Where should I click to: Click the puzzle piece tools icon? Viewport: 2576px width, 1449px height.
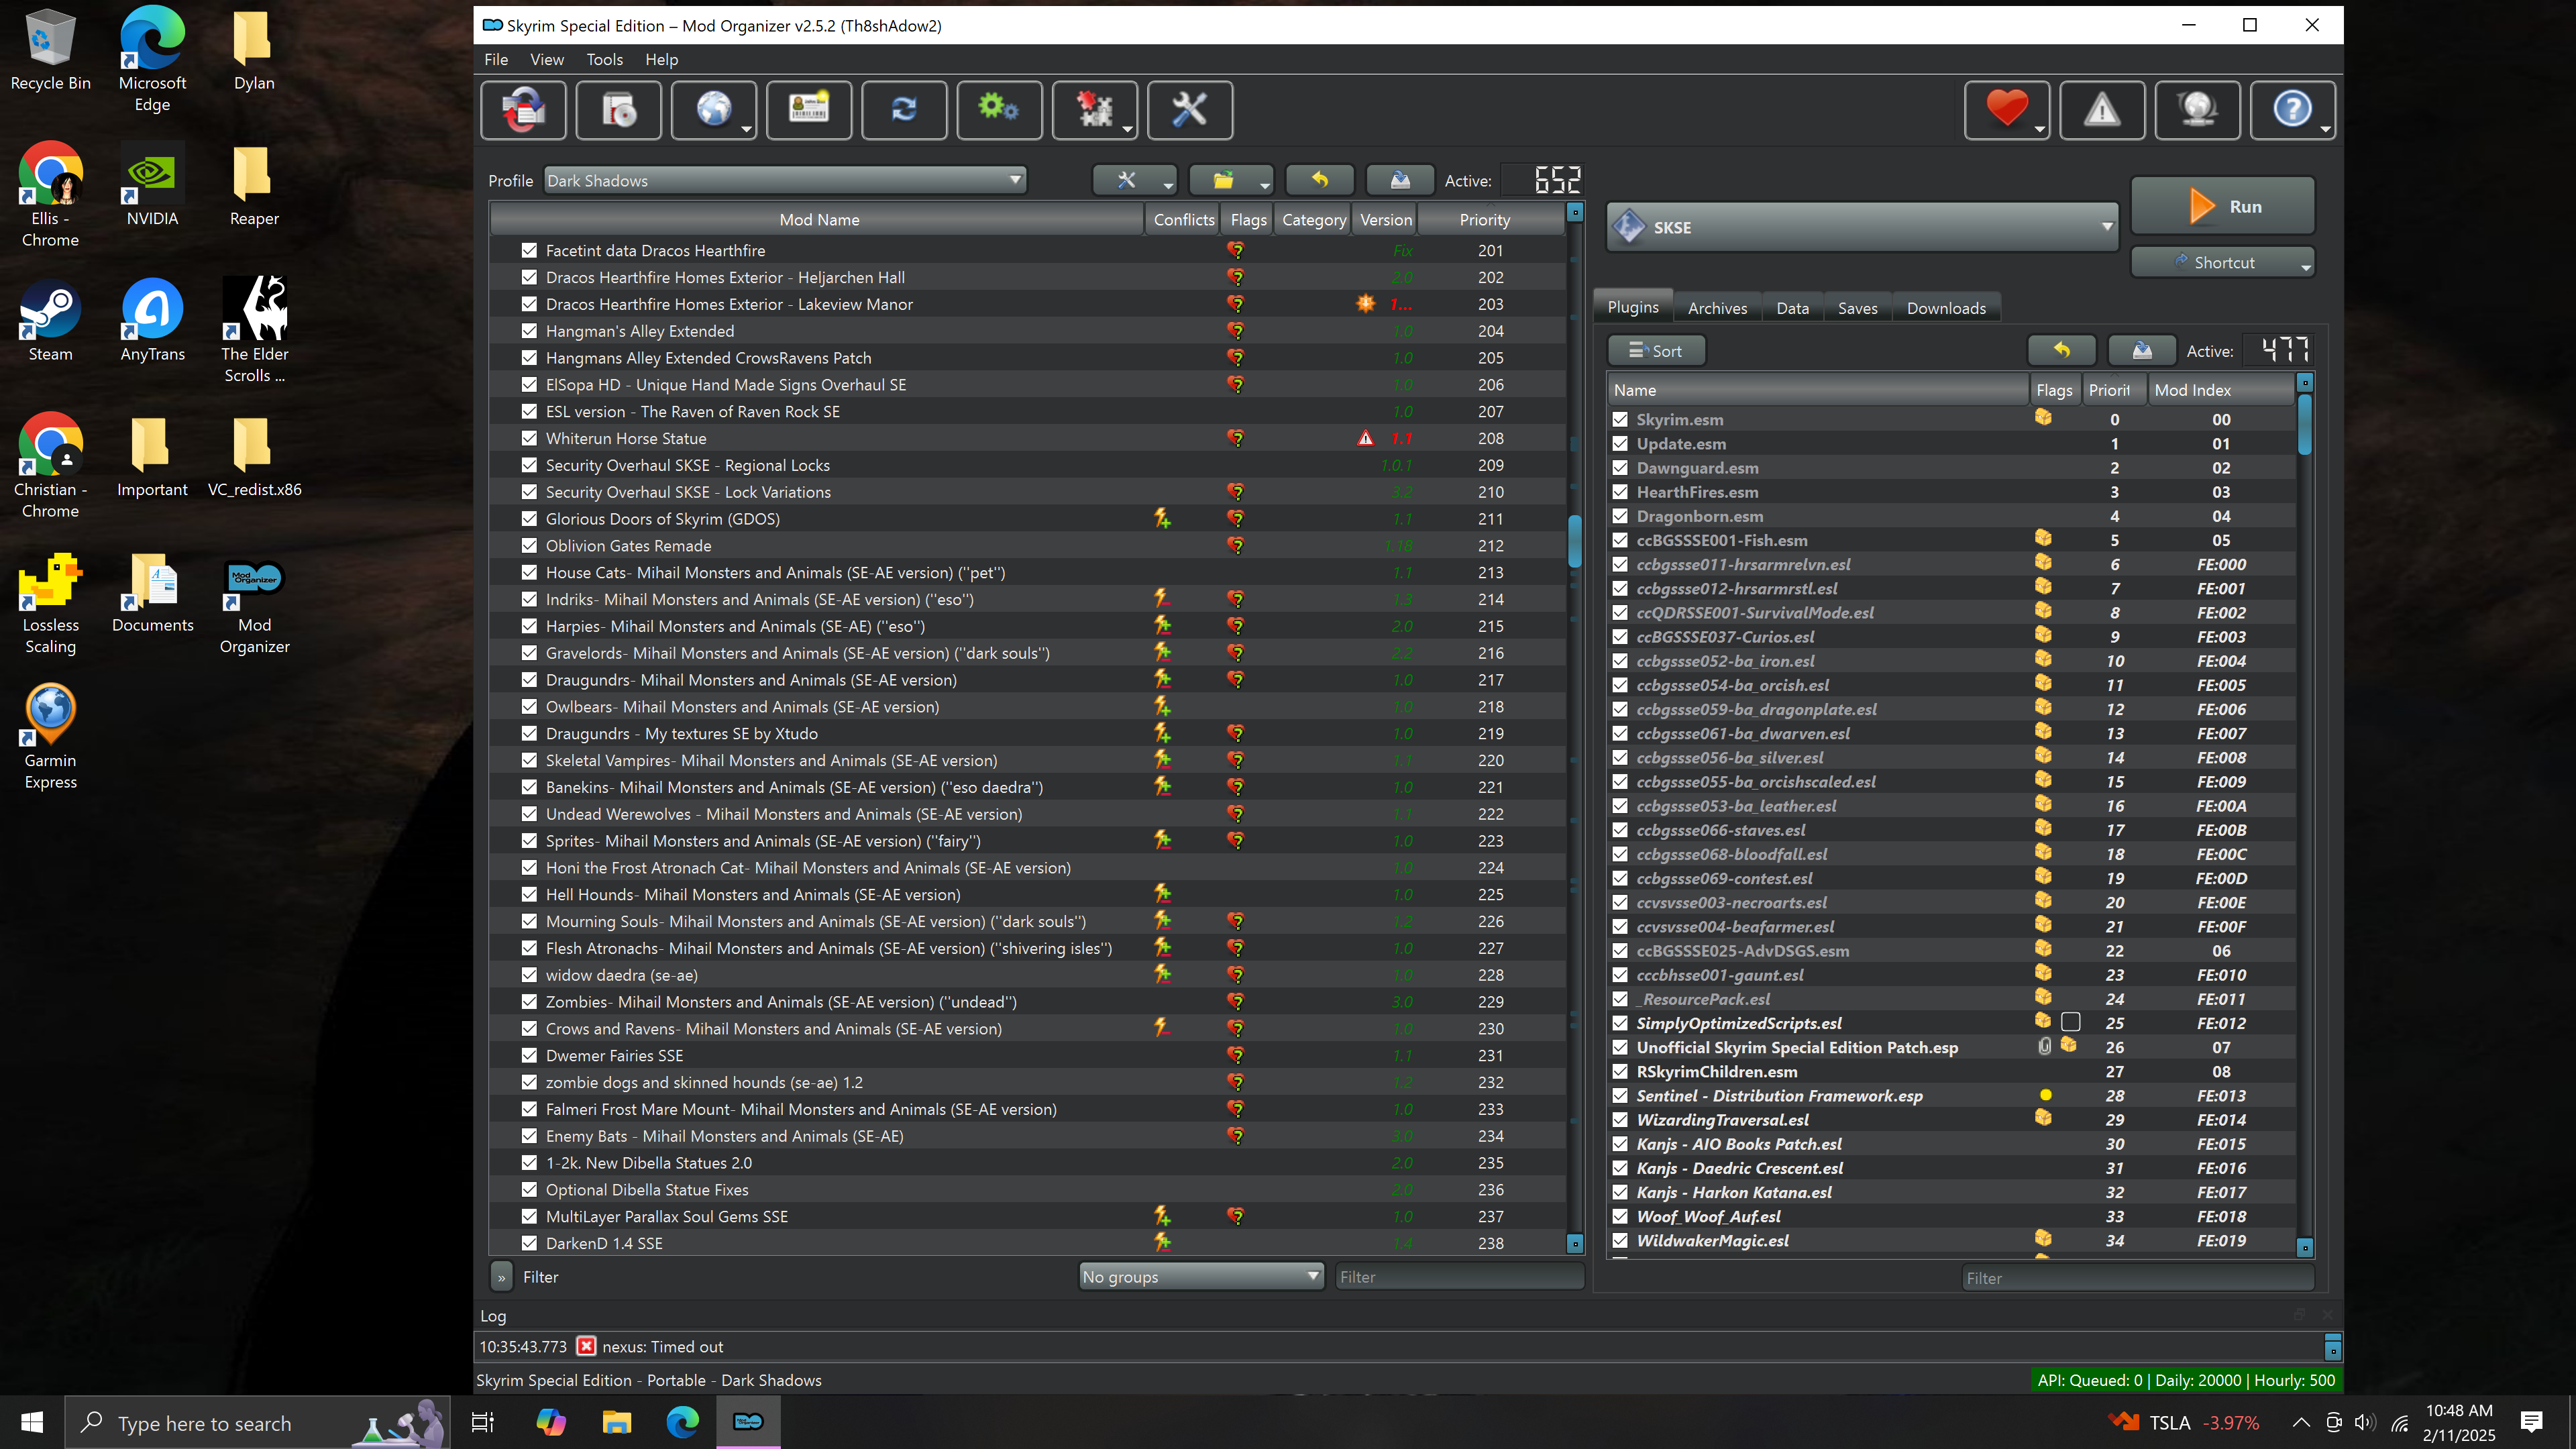[x=1094, y=110]
